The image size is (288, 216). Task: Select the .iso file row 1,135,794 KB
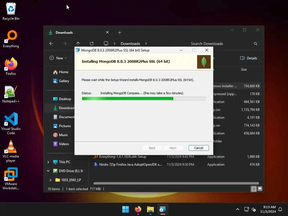point(237,110)
